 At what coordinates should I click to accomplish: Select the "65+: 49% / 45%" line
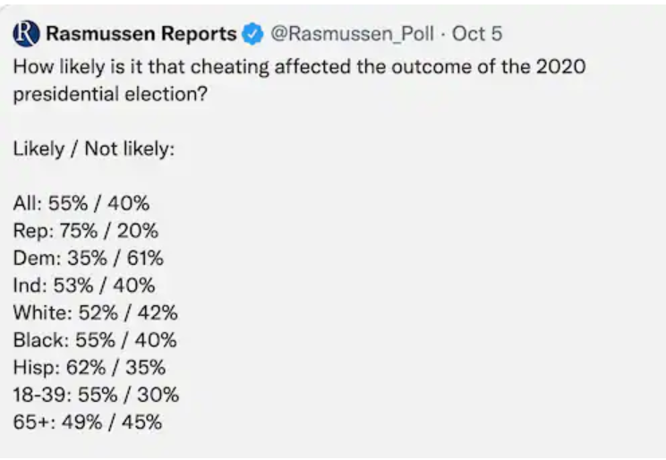click(x=87, y=422)
